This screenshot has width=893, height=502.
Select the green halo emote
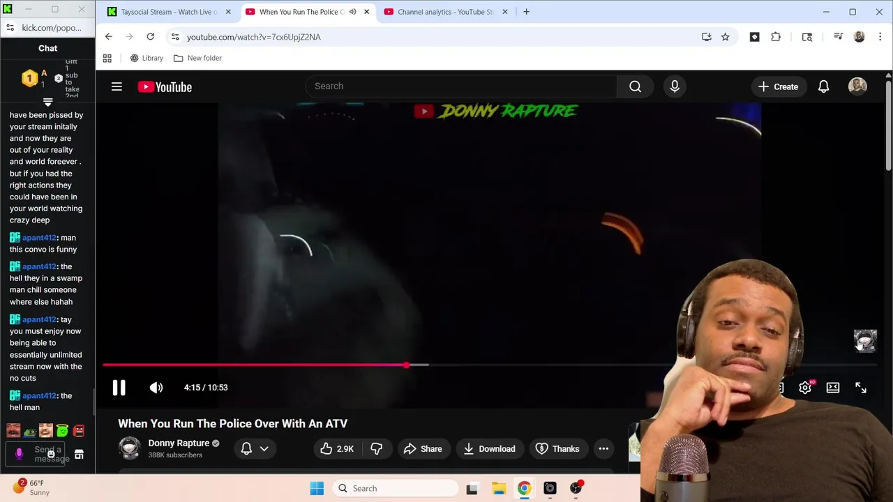click(x=62, y=431)
